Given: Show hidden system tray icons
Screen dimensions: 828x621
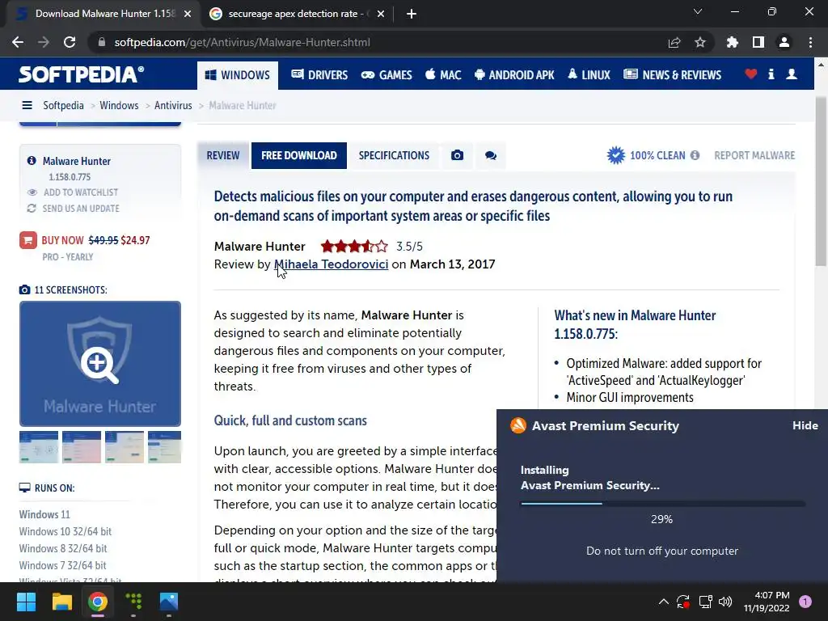Looking at the screenshot, I should tap(664, 602).
